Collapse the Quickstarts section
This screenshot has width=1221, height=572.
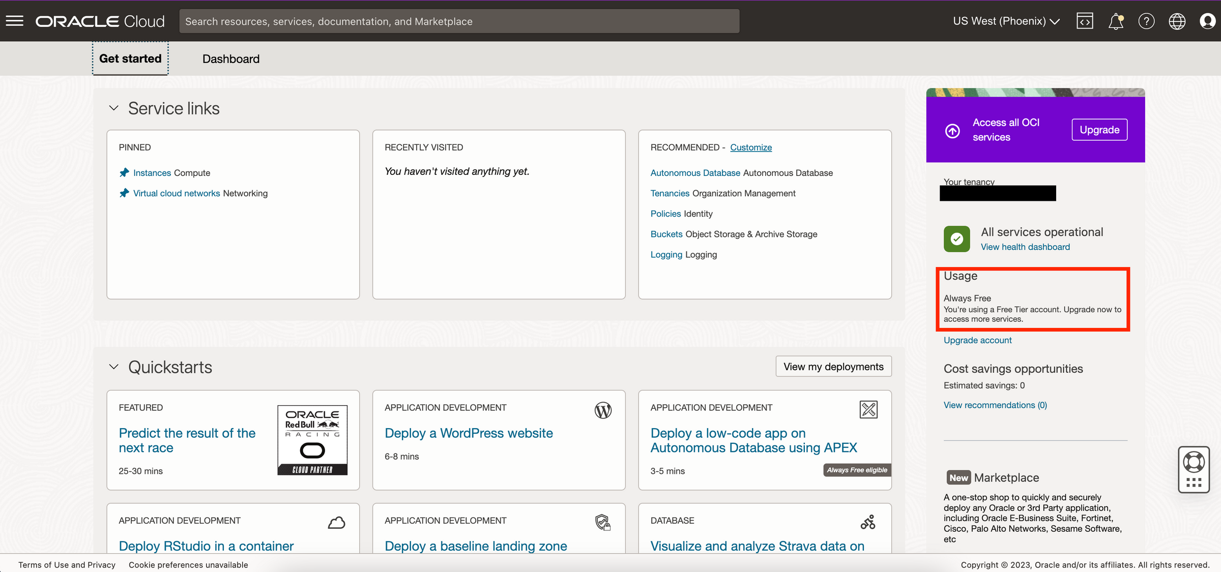(114, 367)
